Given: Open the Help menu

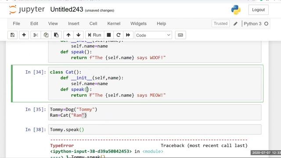Looking at the screenshot, I should click(x=161, y=24).
